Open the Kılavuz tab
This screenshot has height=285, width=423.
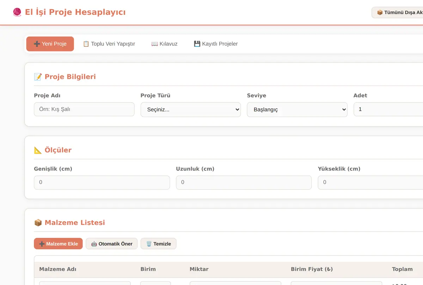coord(164,44)
